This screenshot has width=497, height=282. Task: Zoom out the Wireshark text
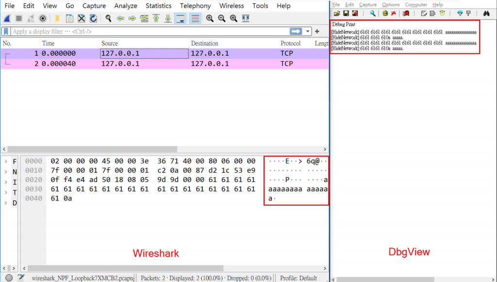click(x=221, y=18)
